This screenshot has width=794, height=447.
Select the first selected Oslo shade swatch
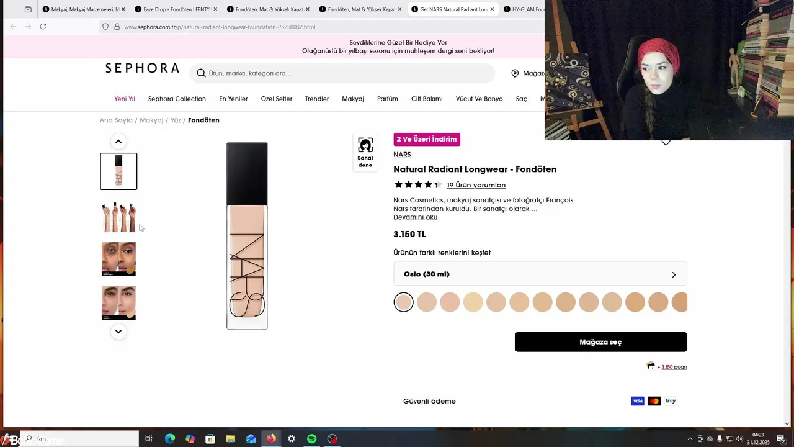[x=403, y=302]
